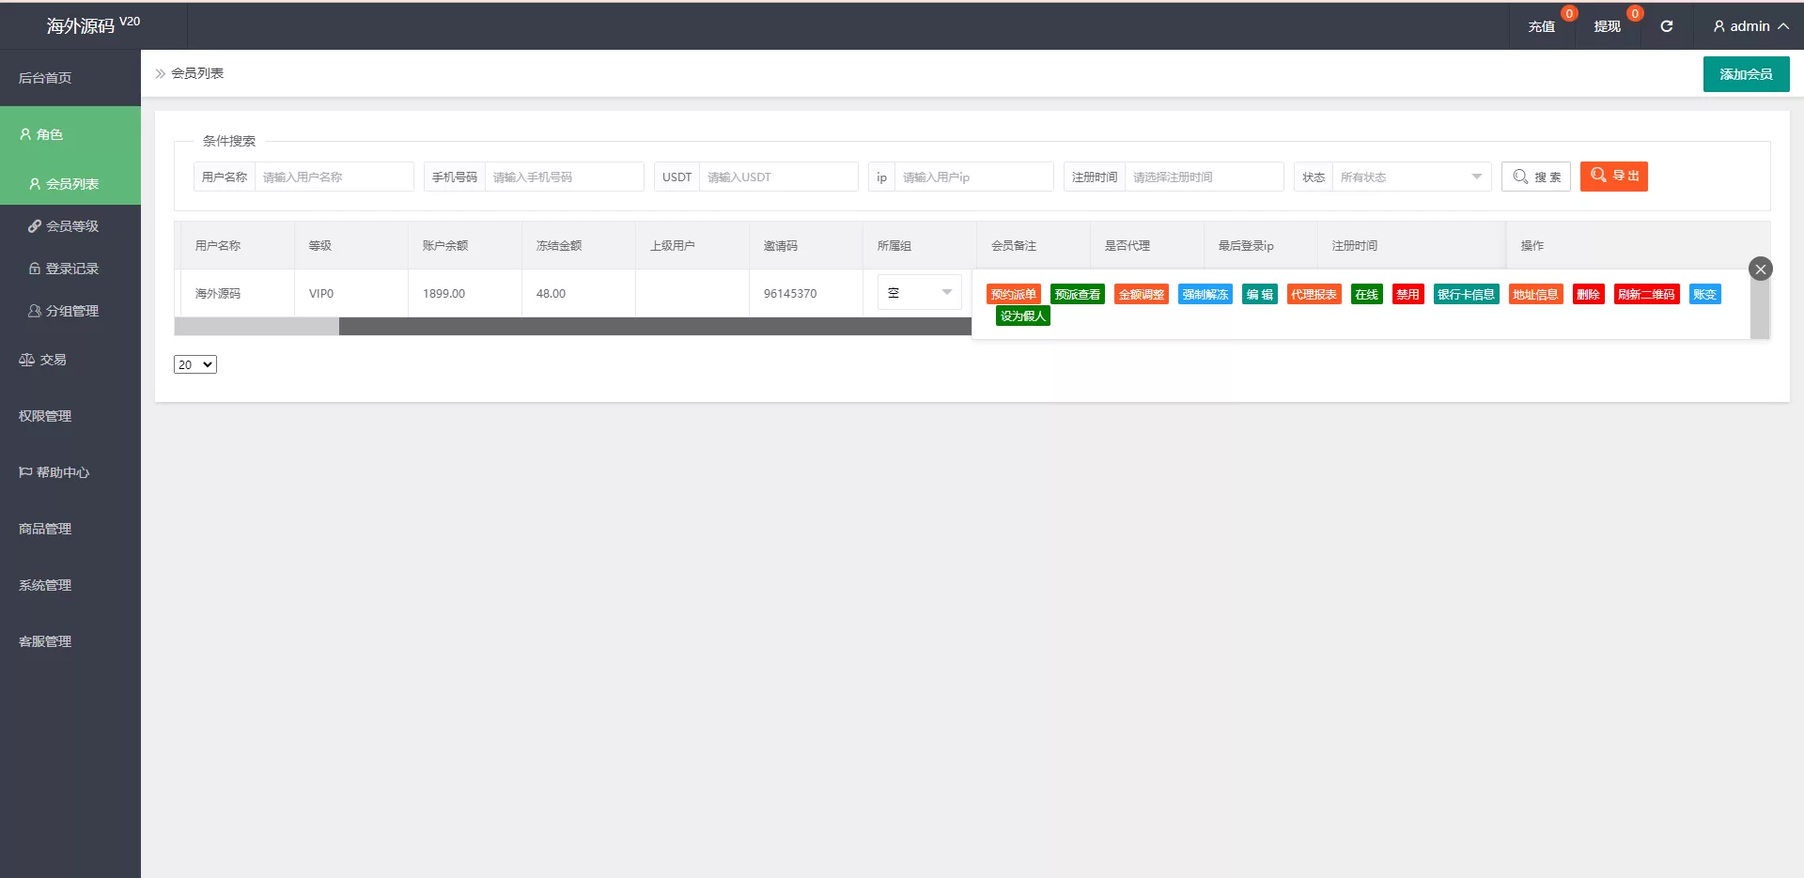This screenshot has width=1804, height=878.
Task: Open 分组管理 in the sidebar
Action: [71, 311]
